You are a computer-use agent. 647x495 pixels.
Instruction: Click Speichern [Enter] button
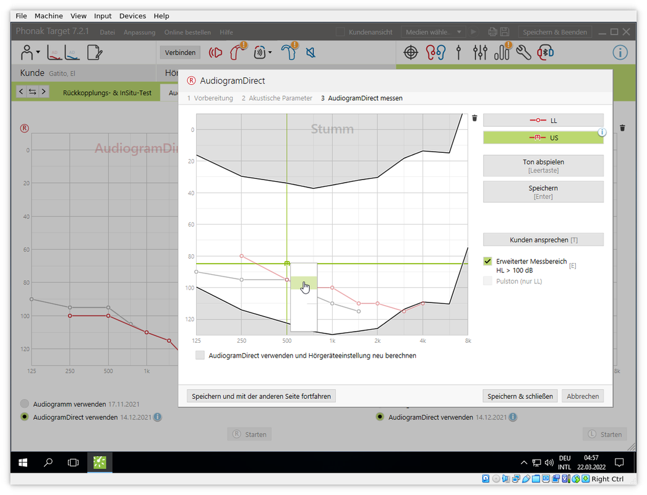543,192
